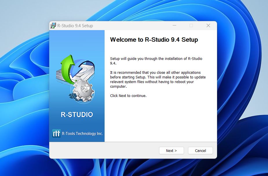Click the setup guidance paragraph about closing applications
Image resolution: width=268 pixels, height=176 pixels.
pyautogui.click(x=158, y=79)
